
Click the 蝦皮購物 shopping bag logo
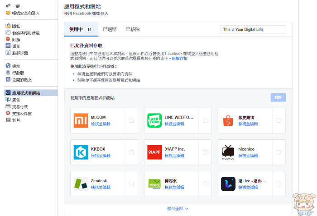click(x=228, y=120)
